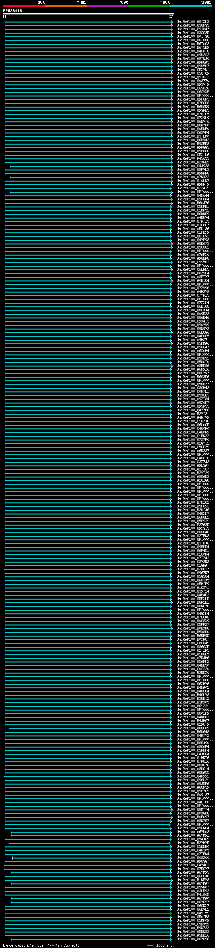
Task: Open hit UniRef100_P86048
Action: pos(192,532)
